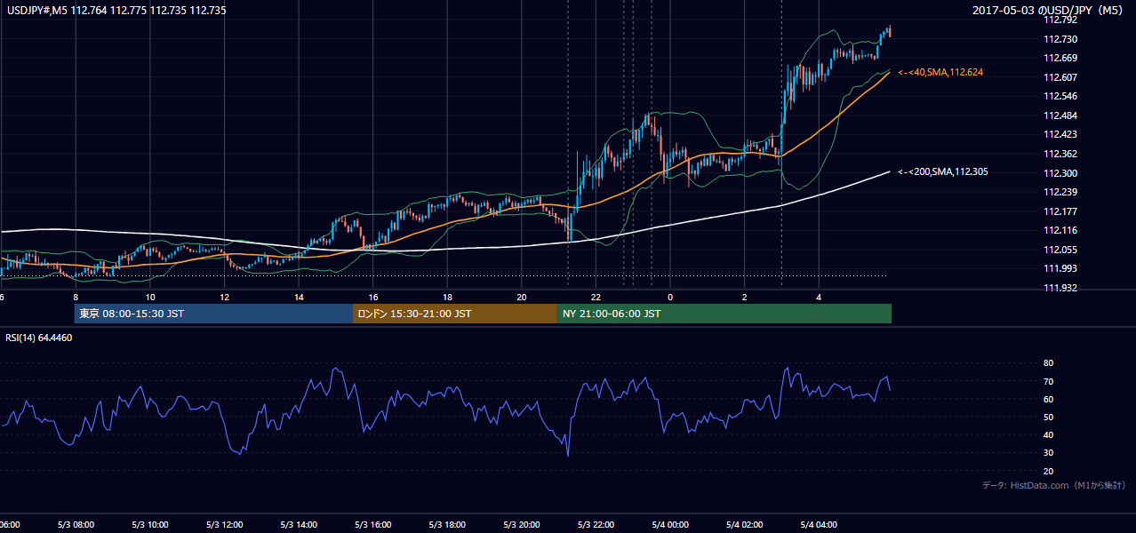This screenshot has height=533, width=1136.
Task: Click hour label 16 under price chart
Action: (373, 297)
